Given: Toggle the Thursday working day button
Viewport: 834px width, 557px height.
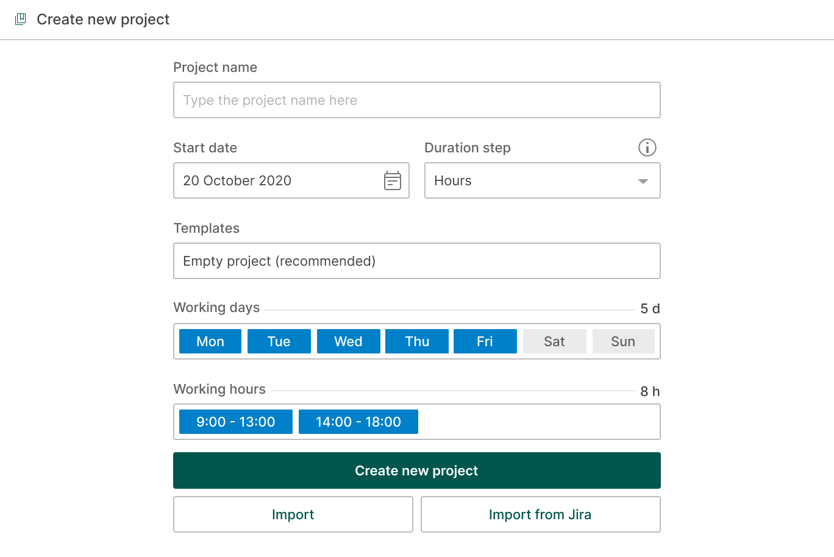Looking at the screenshot, I should point(416,341).
